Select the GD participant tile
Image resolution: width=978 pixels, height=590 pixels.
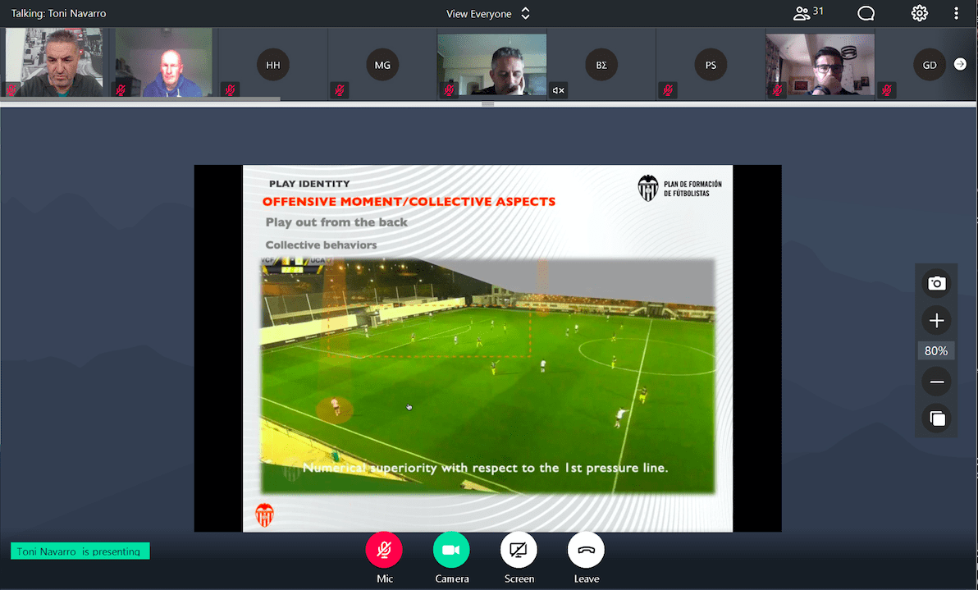[x=930, y=65]
